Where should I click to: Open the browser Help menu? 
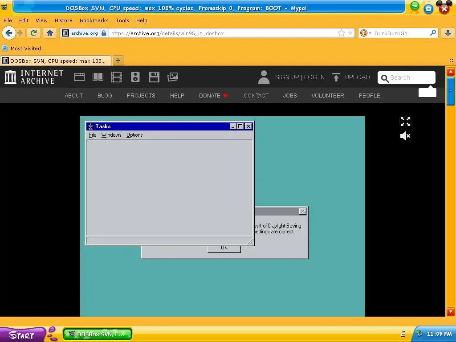point(142,20)
